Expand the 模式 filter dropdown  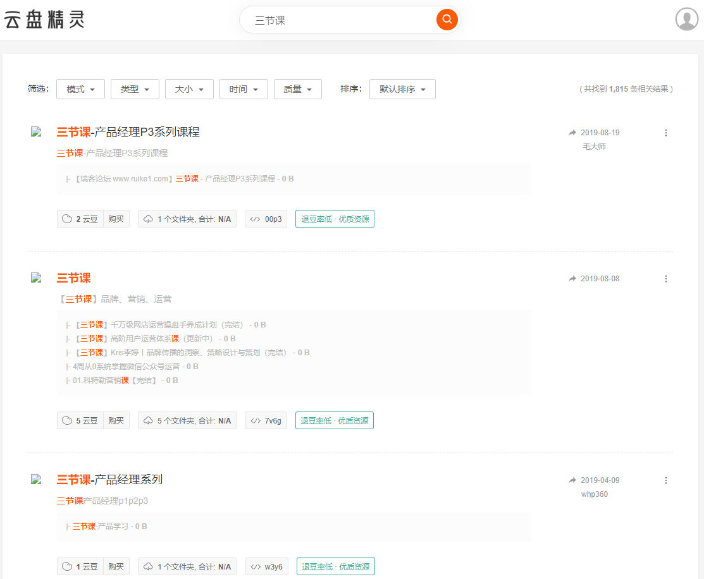(80, 90)
